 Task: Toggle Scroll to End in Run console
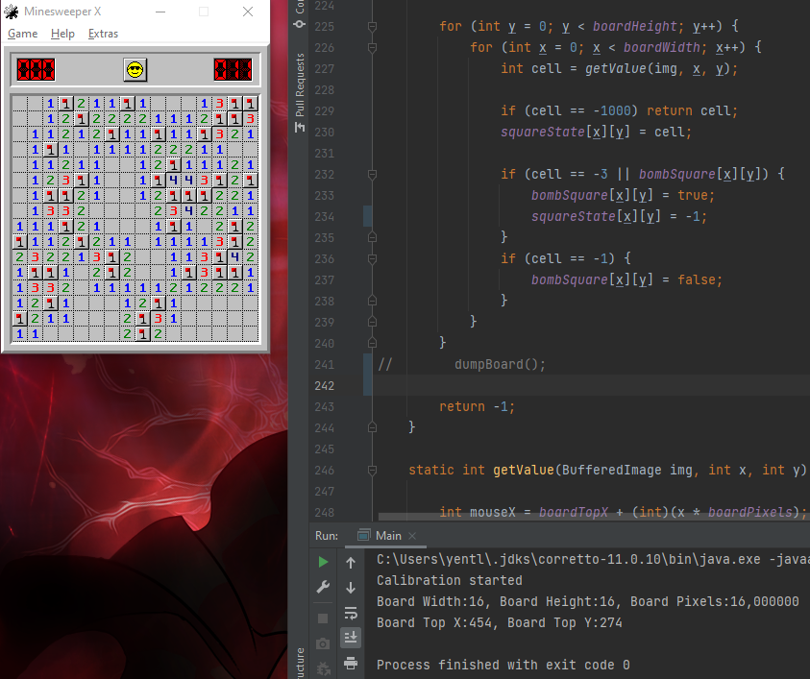[351, 638]
